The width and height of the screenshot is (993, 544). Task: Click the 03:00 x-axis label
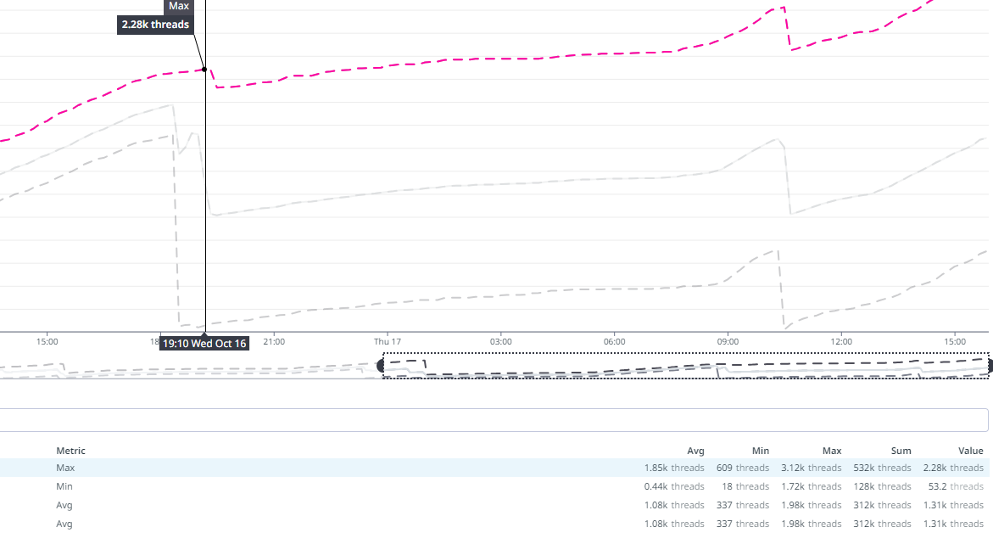point(500,342)
